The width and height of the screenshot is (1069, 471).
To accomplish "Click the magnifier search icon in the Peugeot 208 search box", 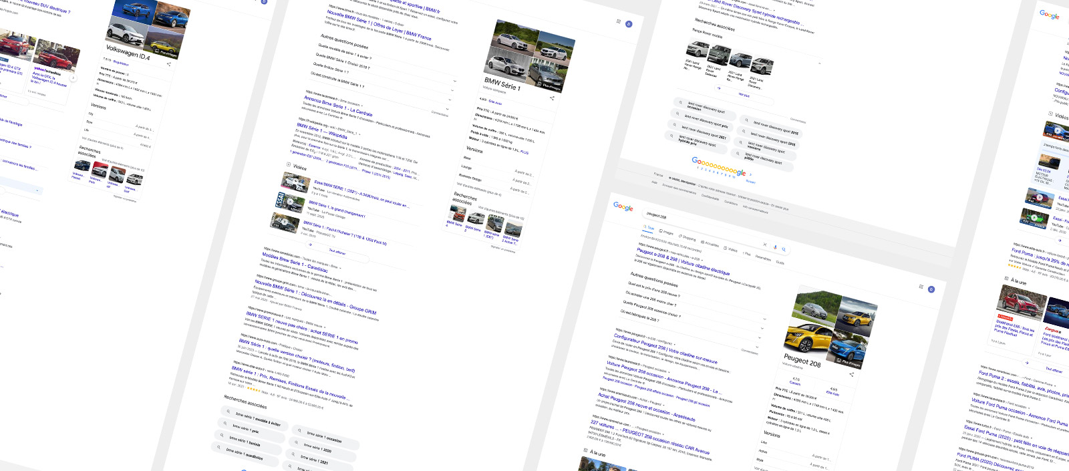I will [784, 249].
